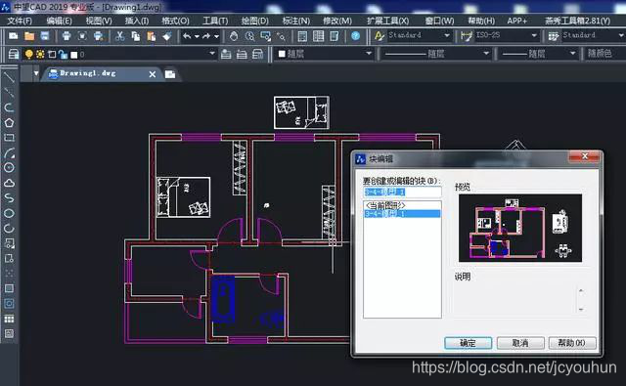Click the Copy icon
Image resolution: width=626 pixels, height=386 pixels.
(x=136, y=36)
